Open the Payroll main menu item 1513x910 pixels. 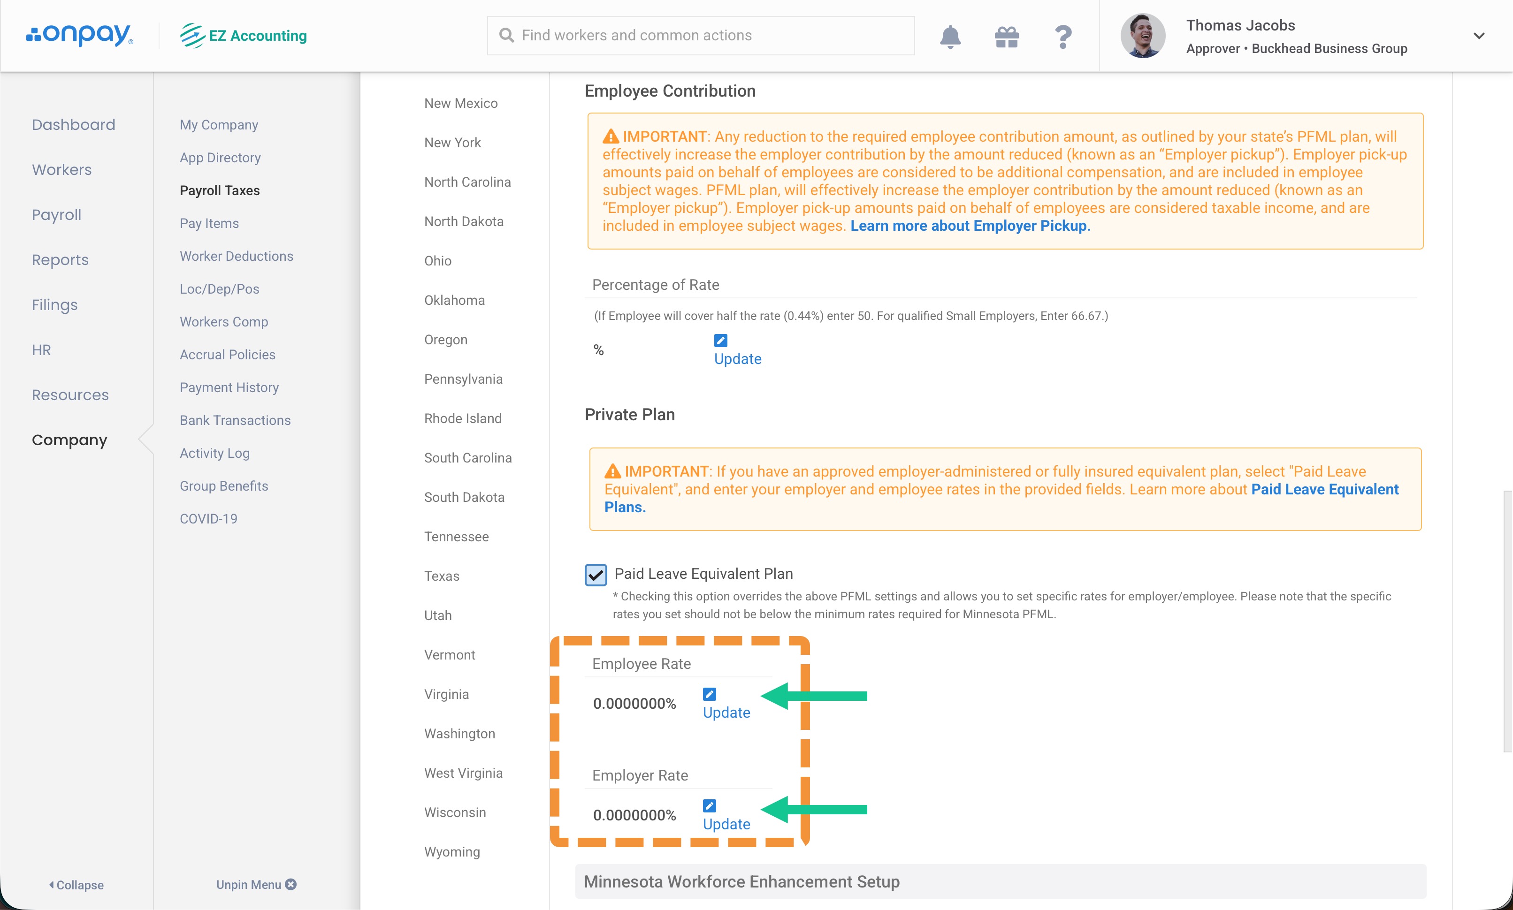coord(56,215)
